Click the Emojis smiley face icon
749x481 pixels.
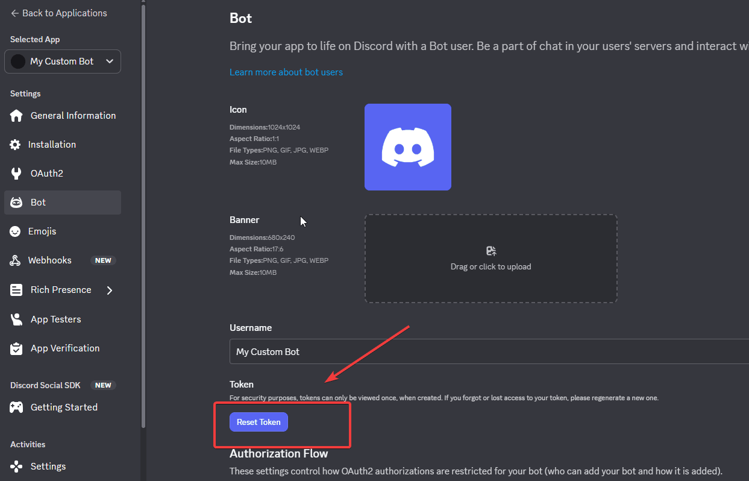click(x=16, y=231)
